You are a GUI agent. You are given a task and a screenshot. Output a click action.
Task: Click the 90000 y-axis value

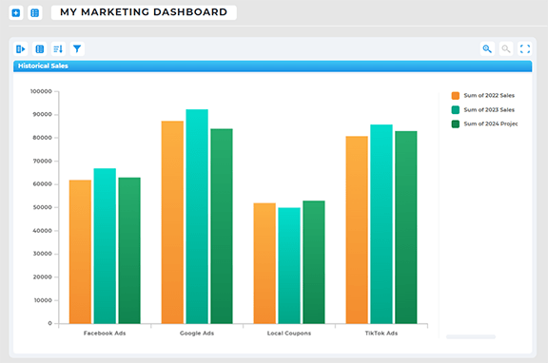click(x=42, y=114)
